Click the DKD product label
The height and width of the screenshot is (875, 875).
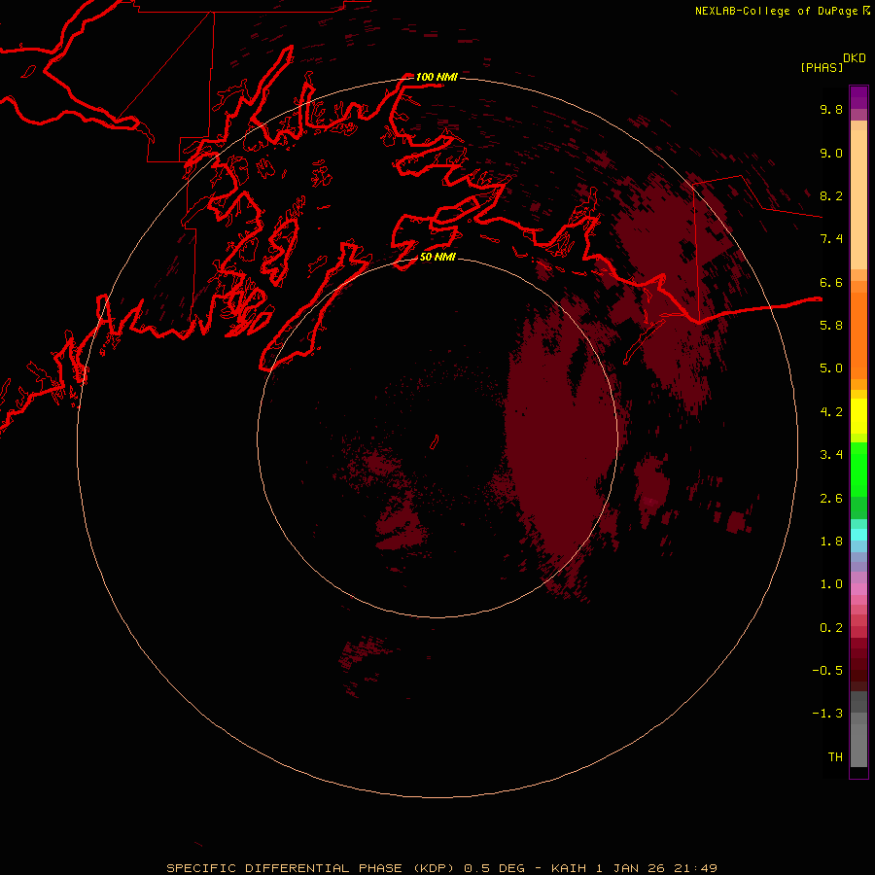pyautogui.click(x=855, y=58)
